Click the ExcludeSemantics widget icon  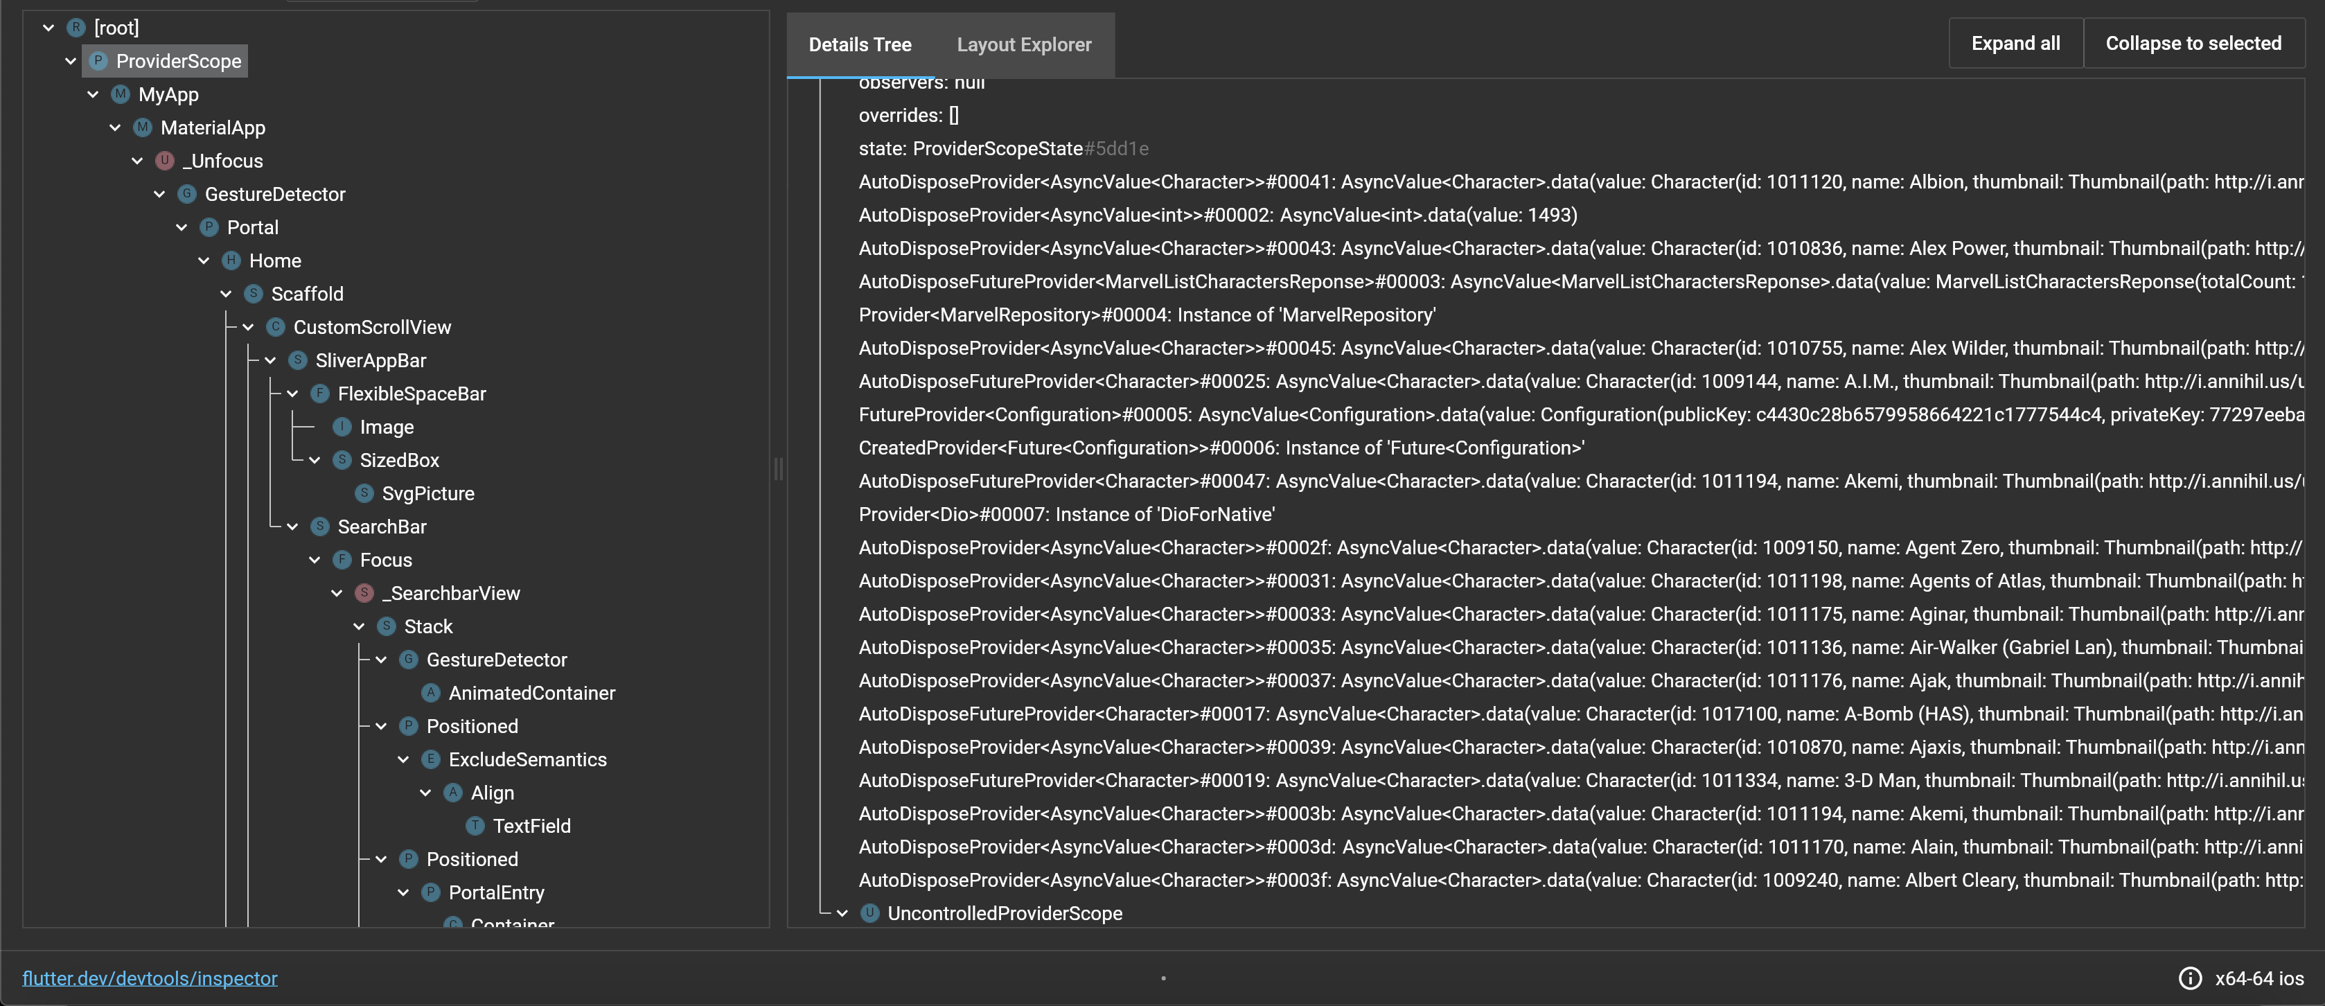pyautogui.click(x=430, y=759)
